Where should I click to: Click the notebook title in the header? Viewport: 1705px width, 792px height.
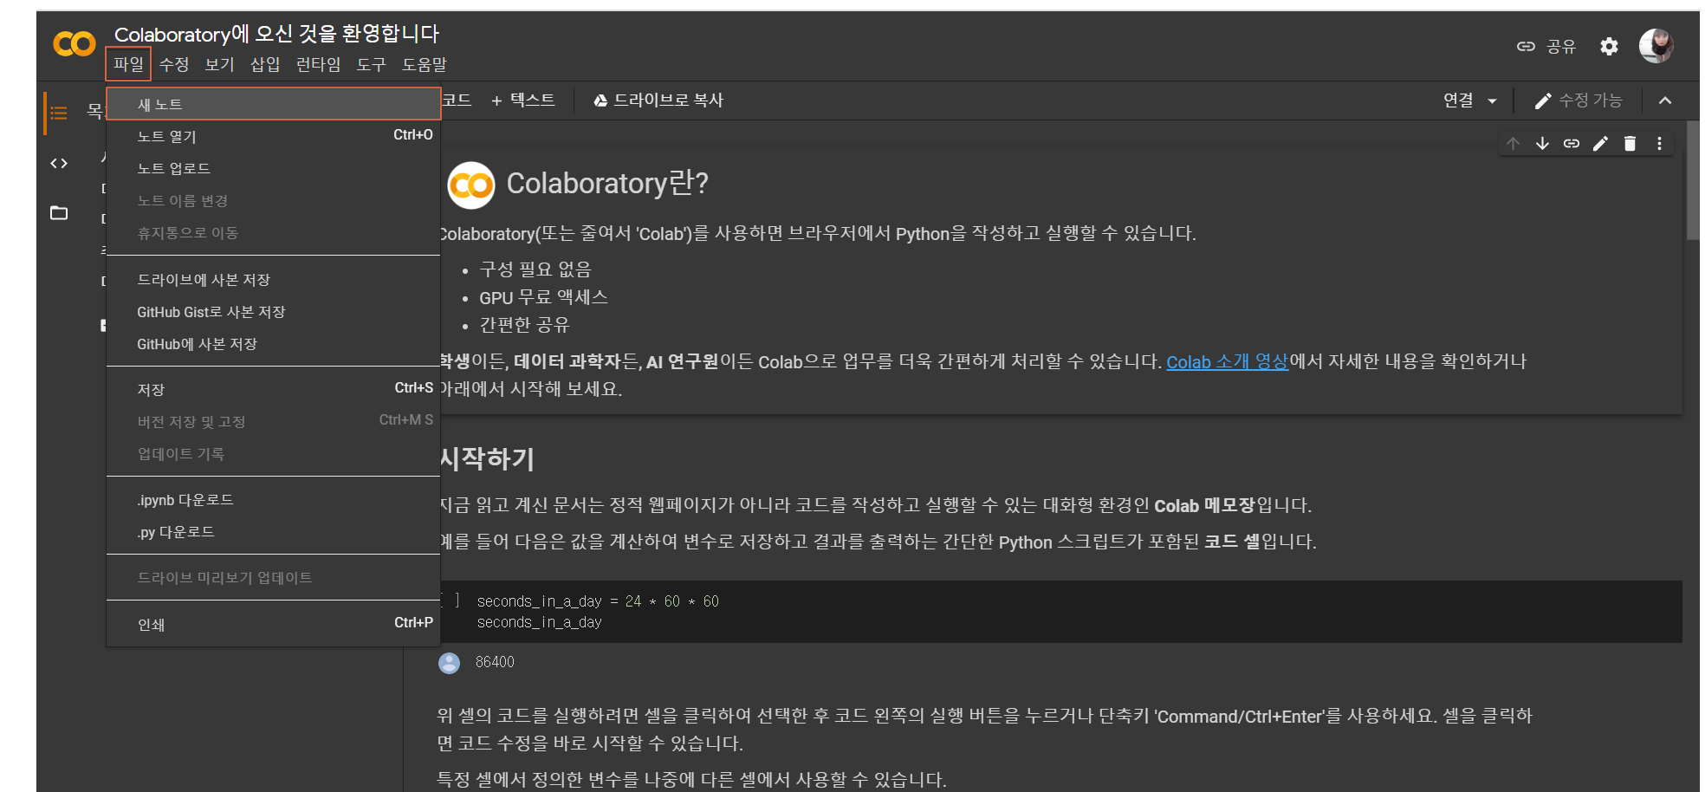click(276, 34)
